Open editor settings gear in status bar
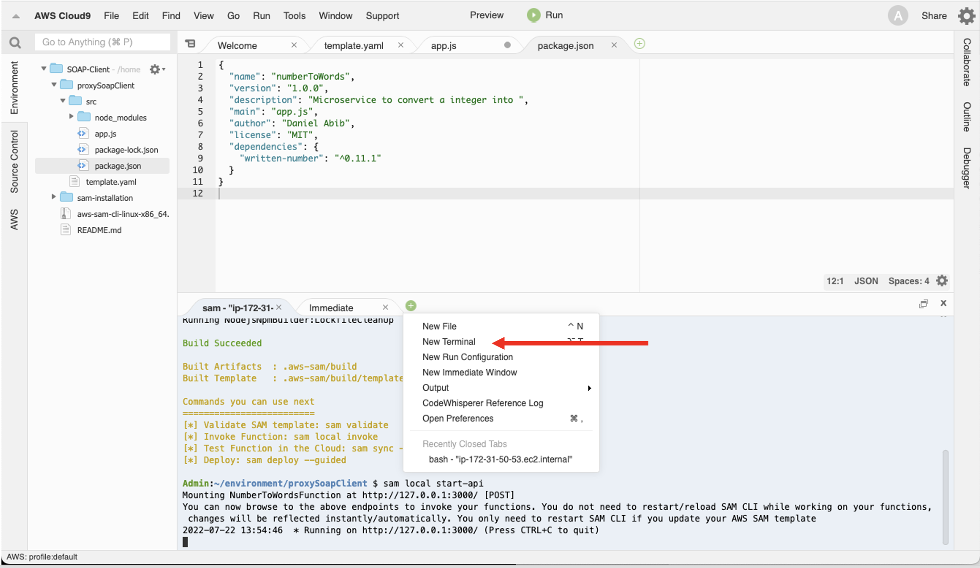The width and height of the screenshot is (980, 568). [x=942, y=281]
